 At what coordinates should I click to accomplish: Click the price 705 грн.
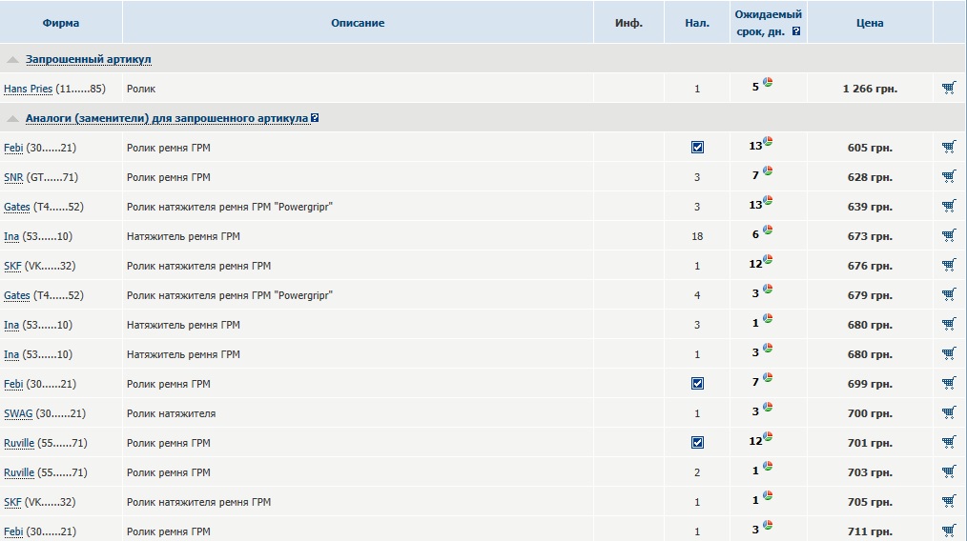[870, 502]
